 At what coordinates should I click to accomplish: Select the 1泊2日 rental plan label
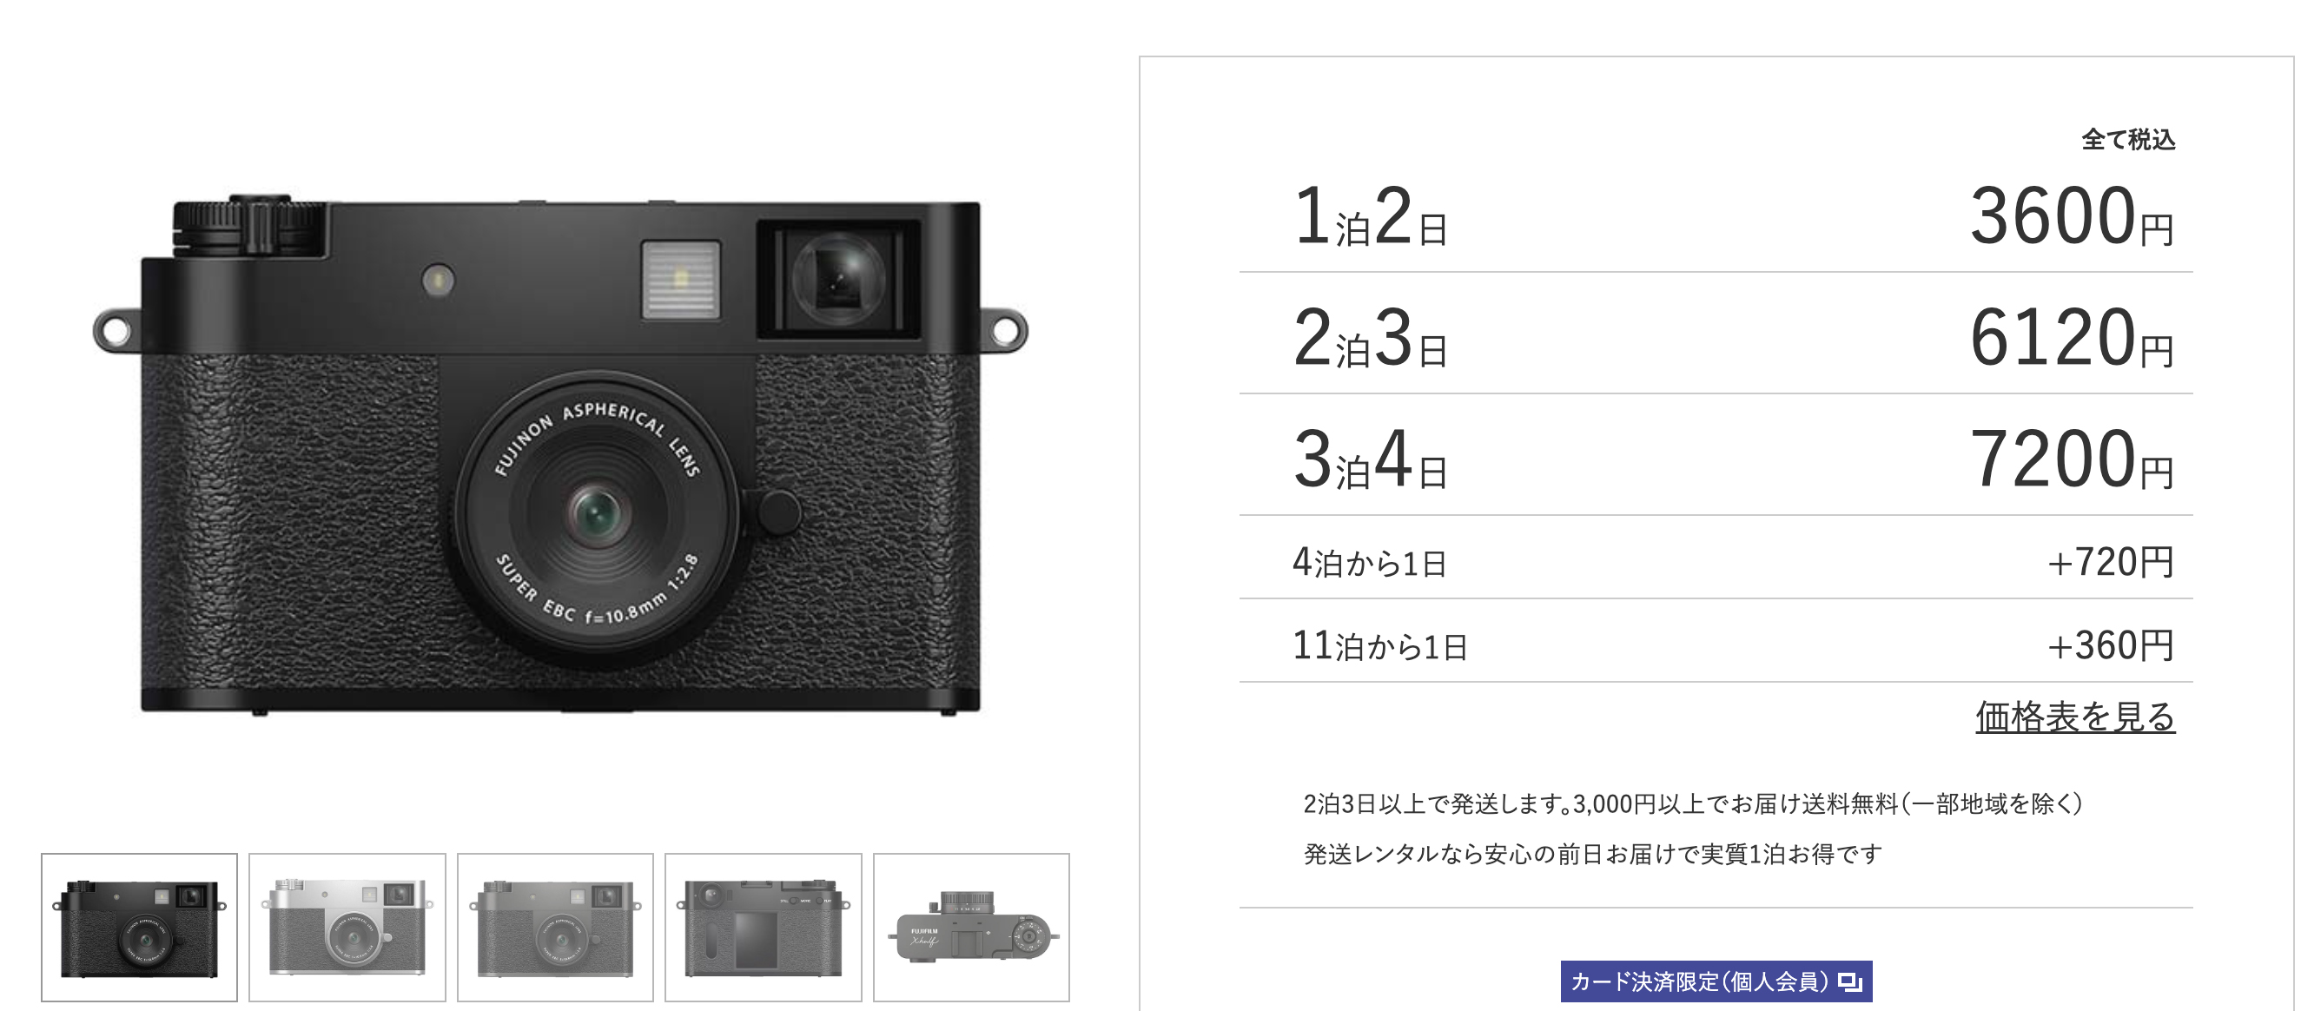(1369, 216)
